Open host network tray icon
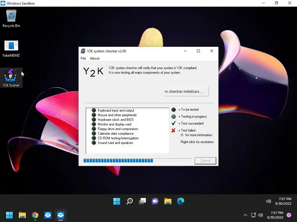The width and height of the screenshot is (297, 222). click(x=253, y=215)
